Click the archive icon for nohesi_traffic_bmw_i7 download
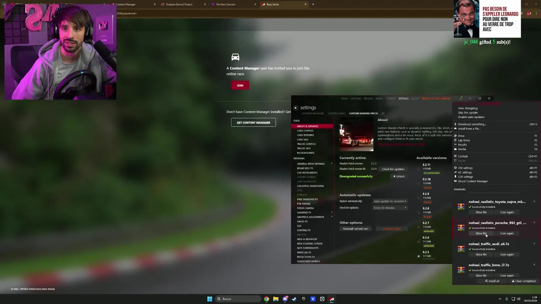This screenshot has height=304, width=541. coord(461,270)
